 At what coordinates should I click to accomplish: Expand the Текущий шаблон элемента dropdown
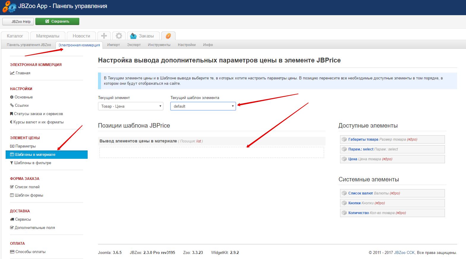point(203,106)
